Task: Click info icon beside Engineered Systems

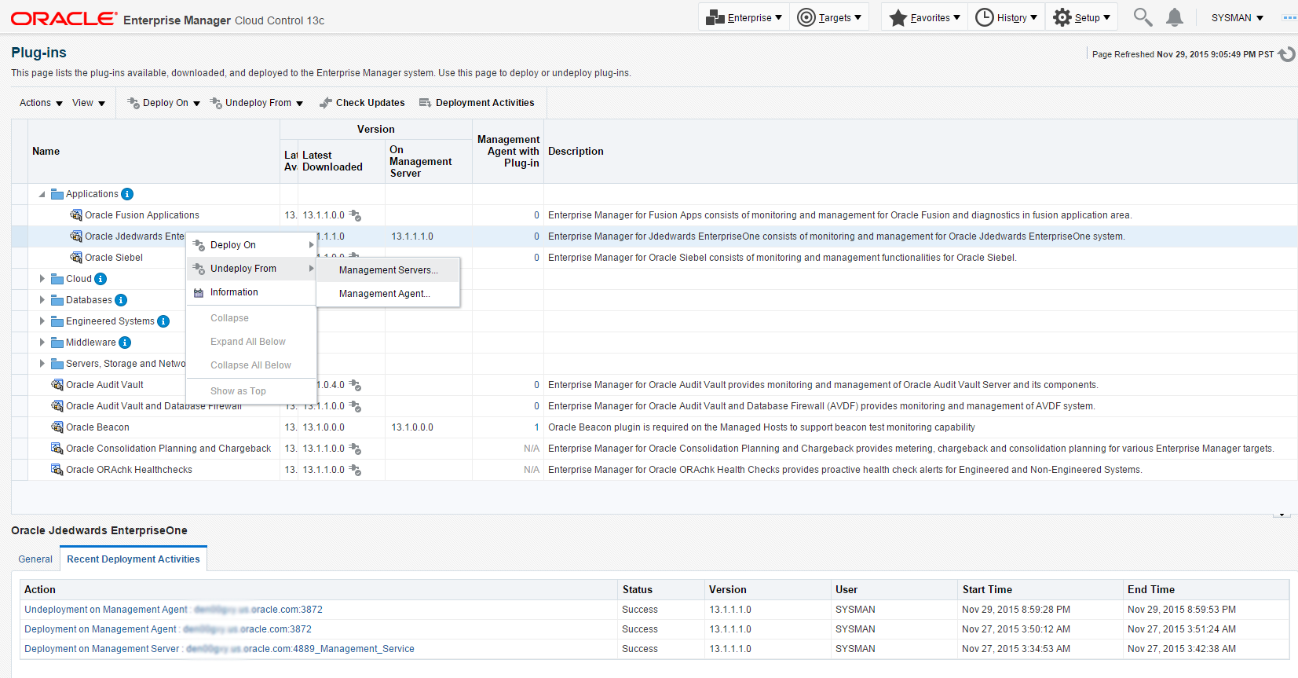Action: click(x=163, y=321)
